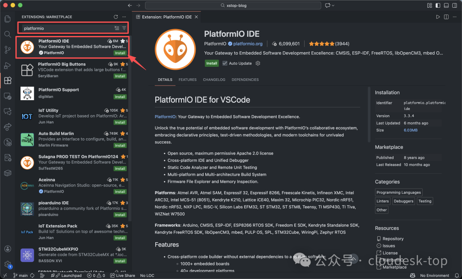The image size is (462, 279).
Task: Go forward in navigation history
Action: pyautogui.click(x=138, y=5)
